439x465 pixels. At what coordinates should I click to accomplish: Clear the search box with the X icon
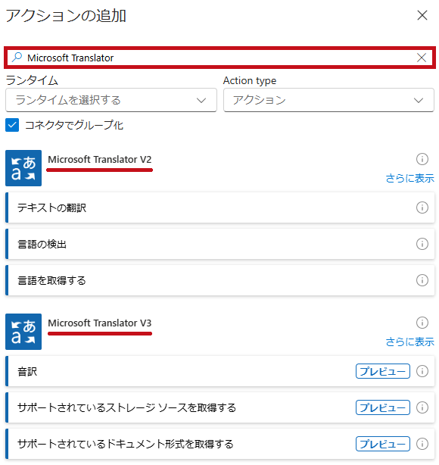422,58
